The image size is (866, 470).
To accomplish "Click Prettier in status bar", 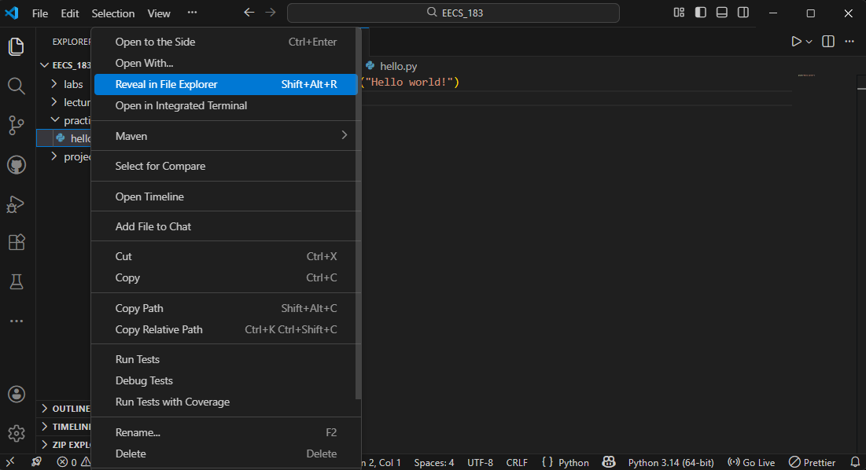I will pos(812,462).
